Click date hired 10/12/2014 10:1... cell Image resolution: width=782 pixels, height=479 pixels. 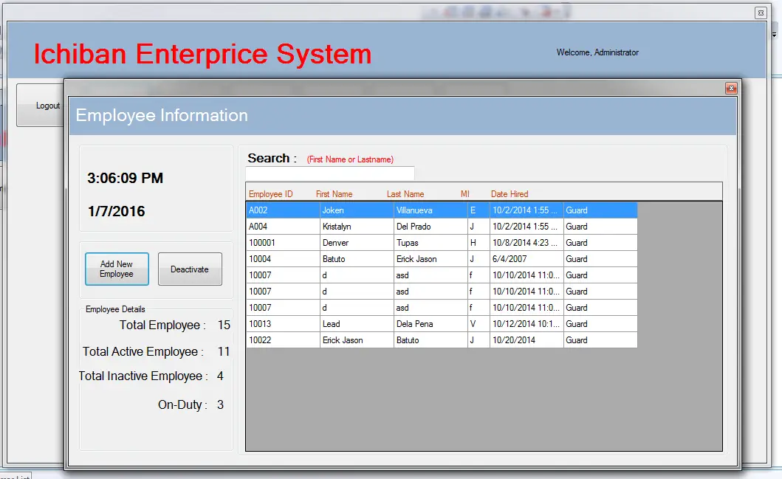527,323
